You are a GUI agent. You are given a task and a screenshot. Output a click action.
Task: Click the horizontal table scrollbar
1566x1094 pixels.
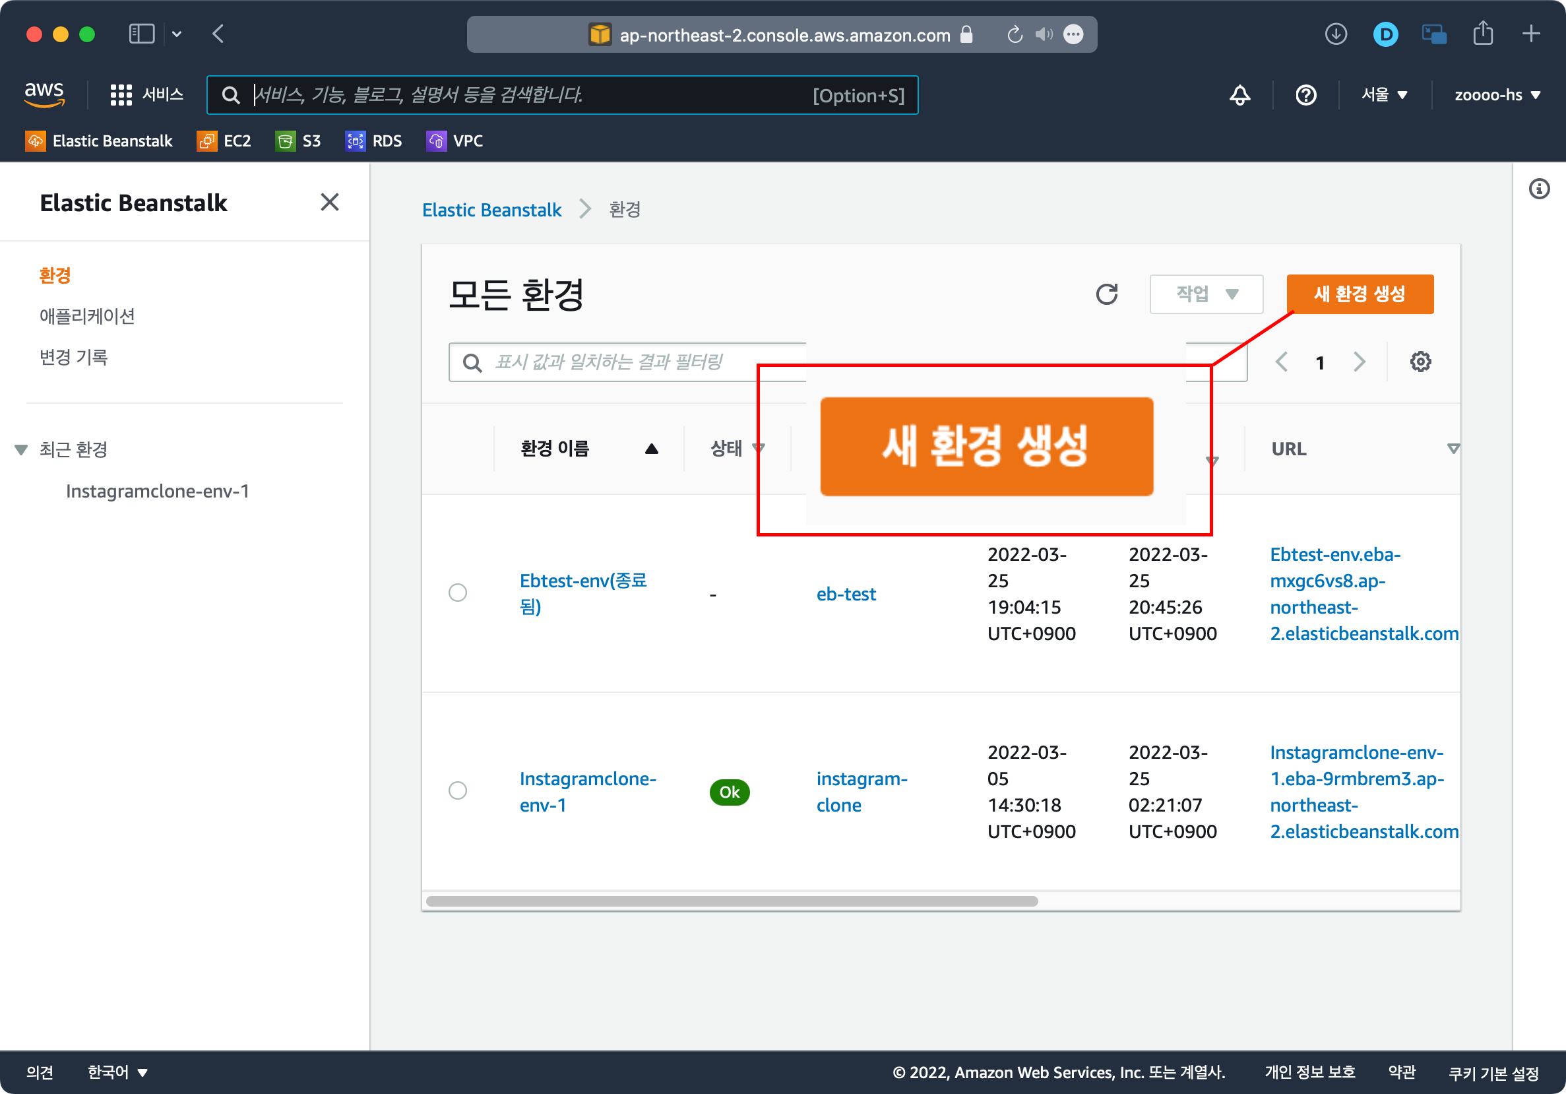point(731,901)
